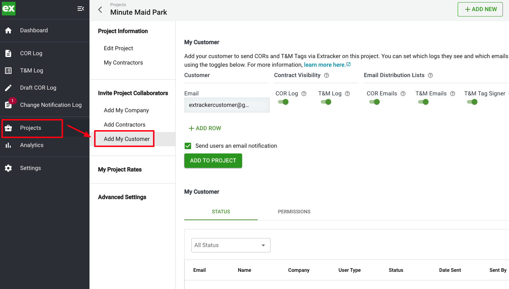The height and width of the screenshot is (289, 509).
Task: Select Edit Project in project menu
Action: tap(119, 48)
